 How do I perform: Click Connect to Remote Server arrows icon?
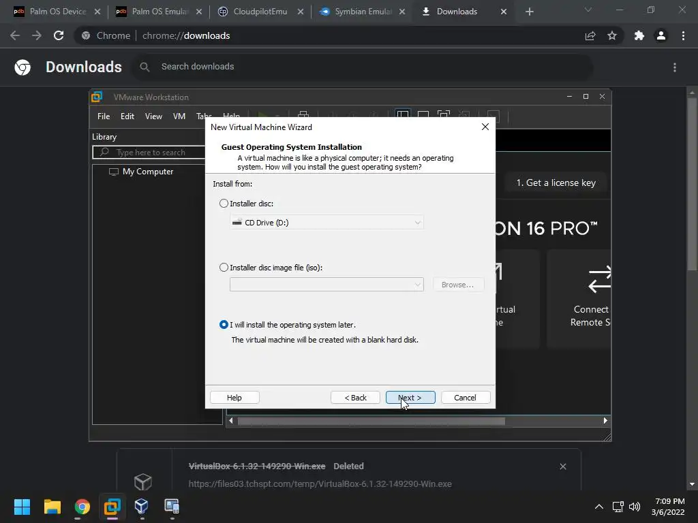[x=600, y=279]
